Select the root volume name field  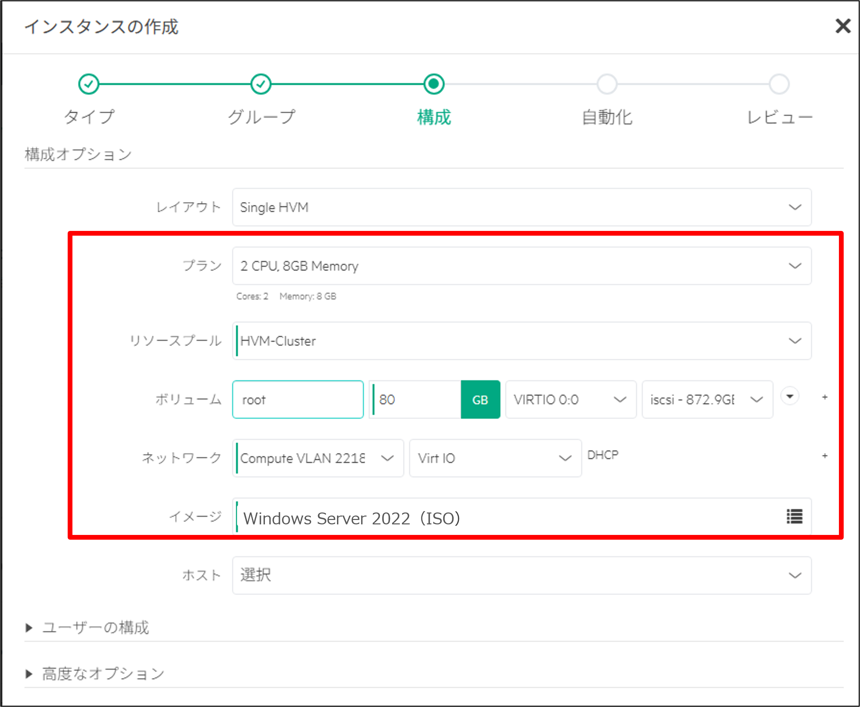[x=298, y=400]
